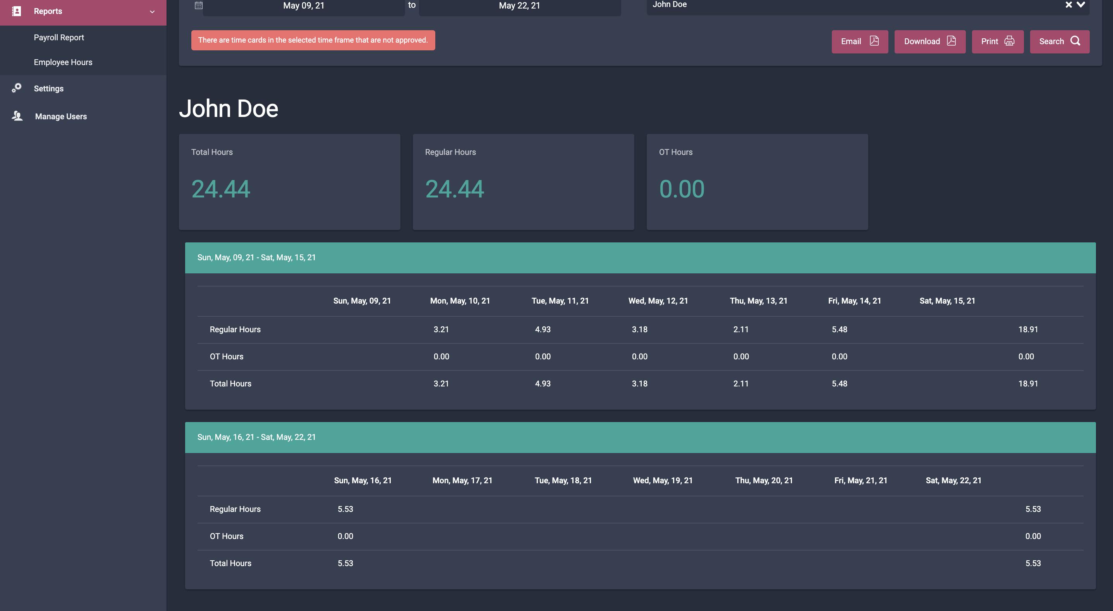Click column header Sun, May, 09, 21

pos(362,301)
